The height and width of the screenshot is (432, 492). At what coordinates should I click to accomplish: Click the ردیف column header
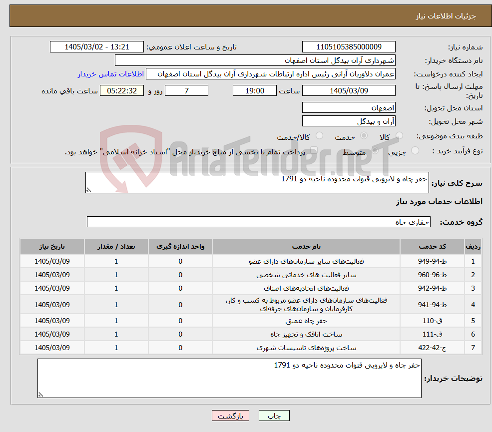tap(473, 247)
